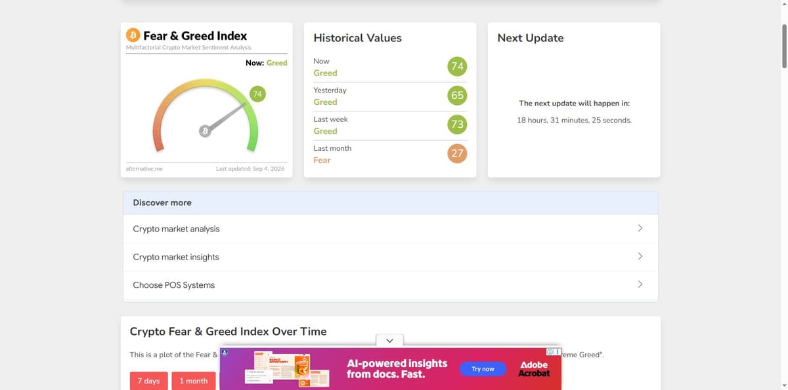Screen dimensions: 788x390
Task: Click the 74 bubble on the gauge
Action: point(257,94)
